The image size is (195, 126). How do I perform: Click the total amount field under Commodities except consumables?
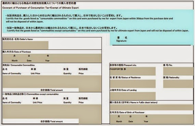coord(90,121)
